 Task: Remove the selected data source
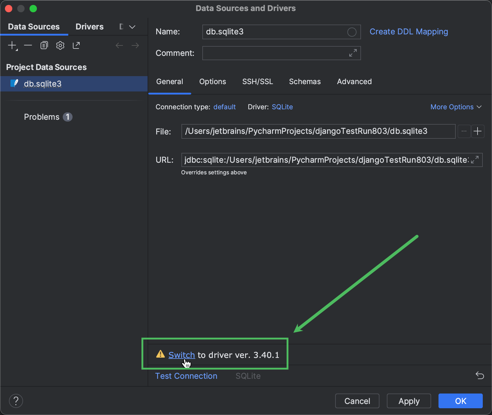[28, 45]
